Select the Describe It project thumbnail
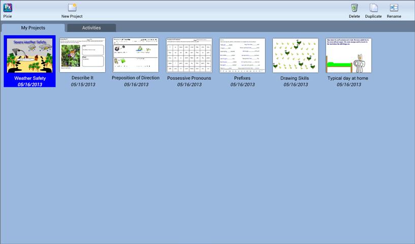 (x=83, y=55)
